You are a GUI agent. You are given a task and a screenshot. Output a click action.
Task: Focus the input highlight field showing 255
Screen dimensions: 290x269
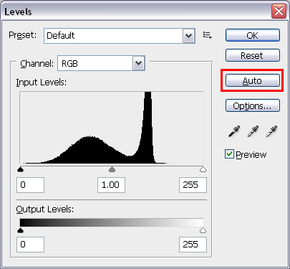pos(193,185)
